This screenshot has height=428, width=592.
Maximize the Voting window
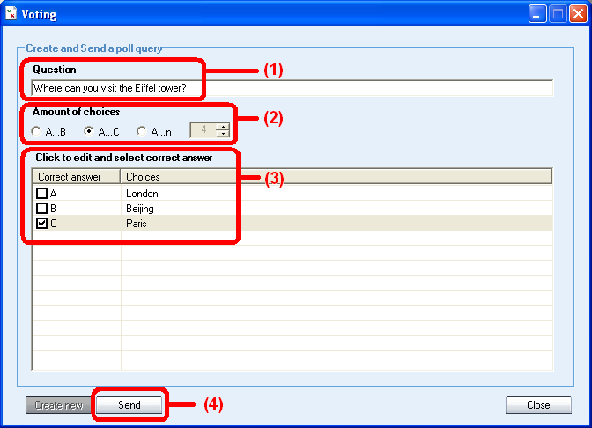coord(558,13)
